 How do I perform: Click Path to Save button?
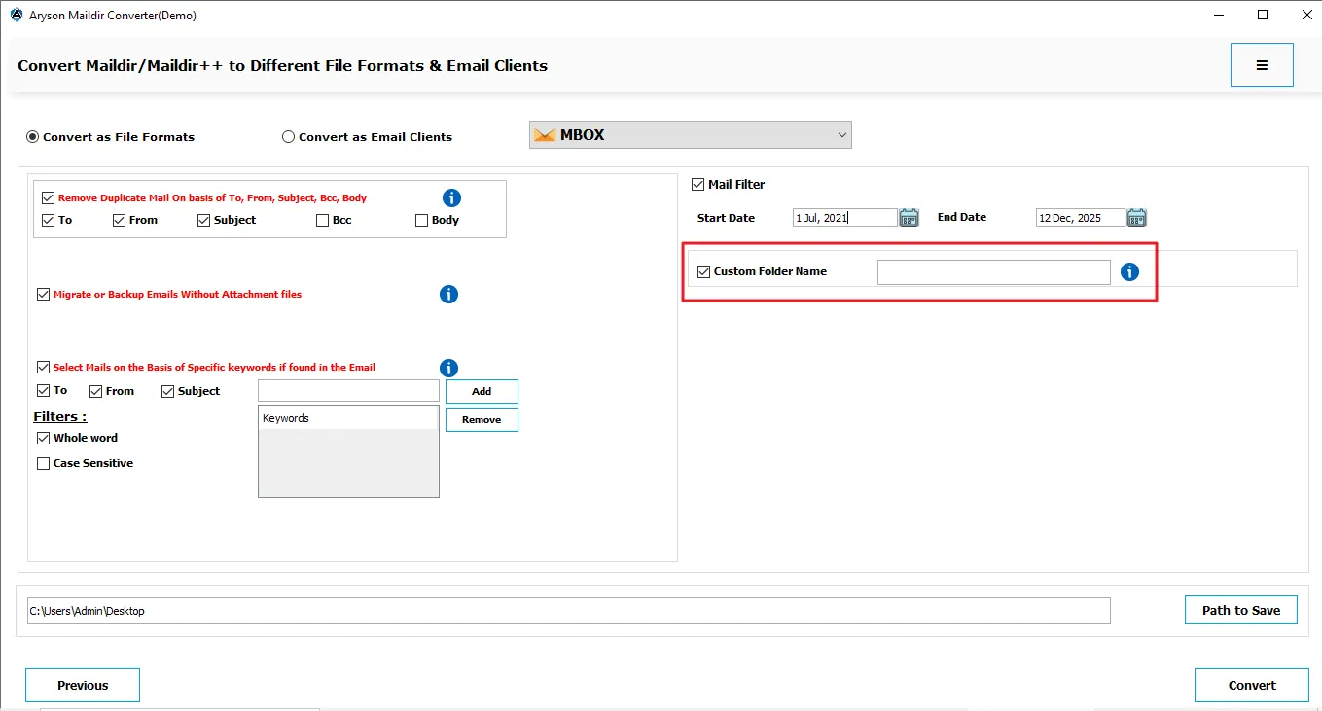click(x=1240, y=610)
